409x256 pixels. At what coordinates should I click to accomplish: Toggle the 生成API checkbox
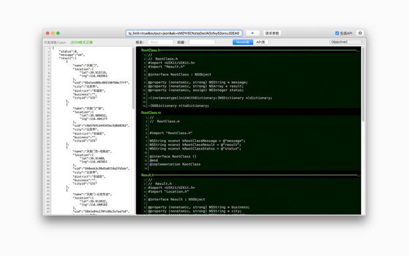click(x=337, y=33)
